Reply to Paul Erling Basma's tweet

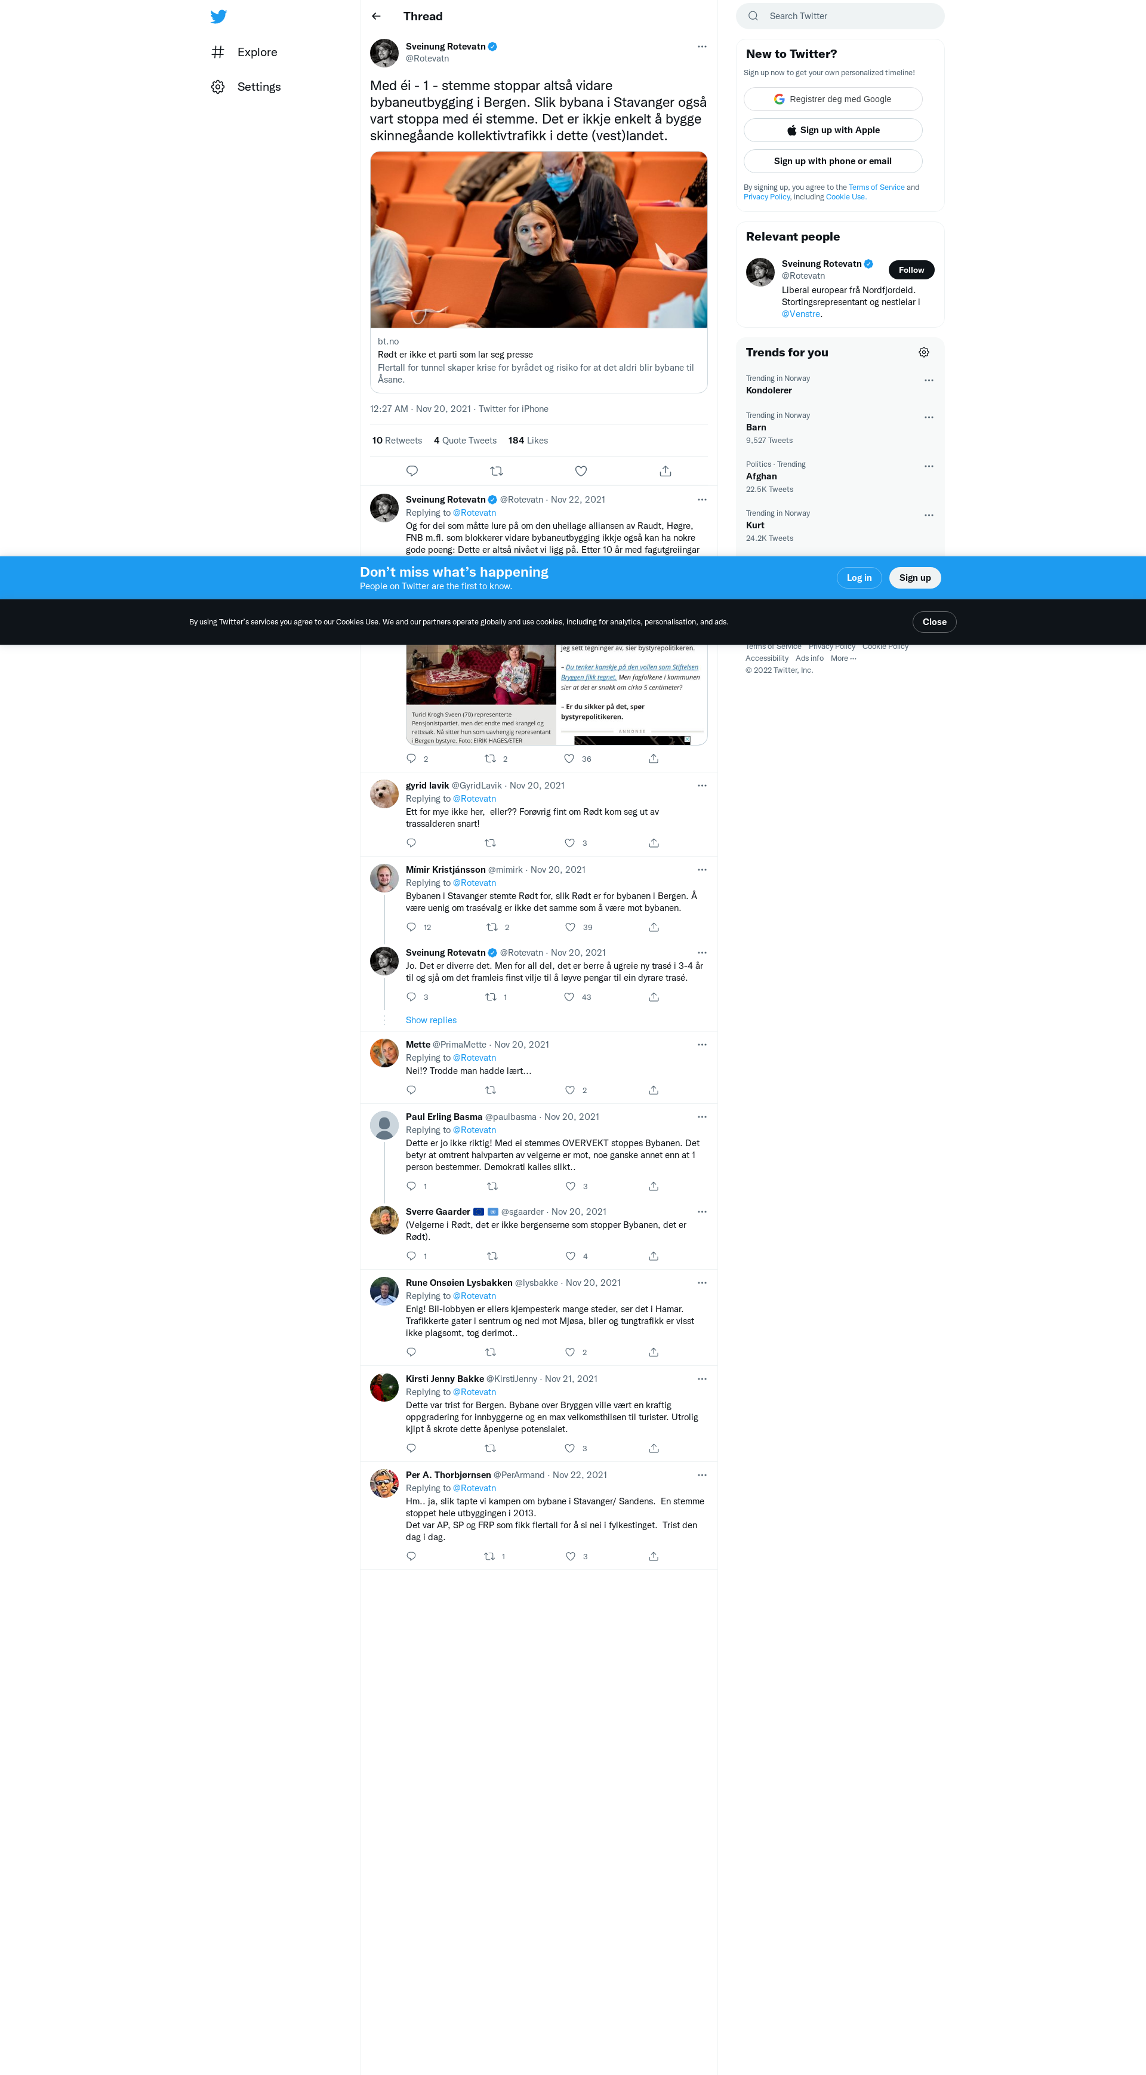pos(411,1187)
